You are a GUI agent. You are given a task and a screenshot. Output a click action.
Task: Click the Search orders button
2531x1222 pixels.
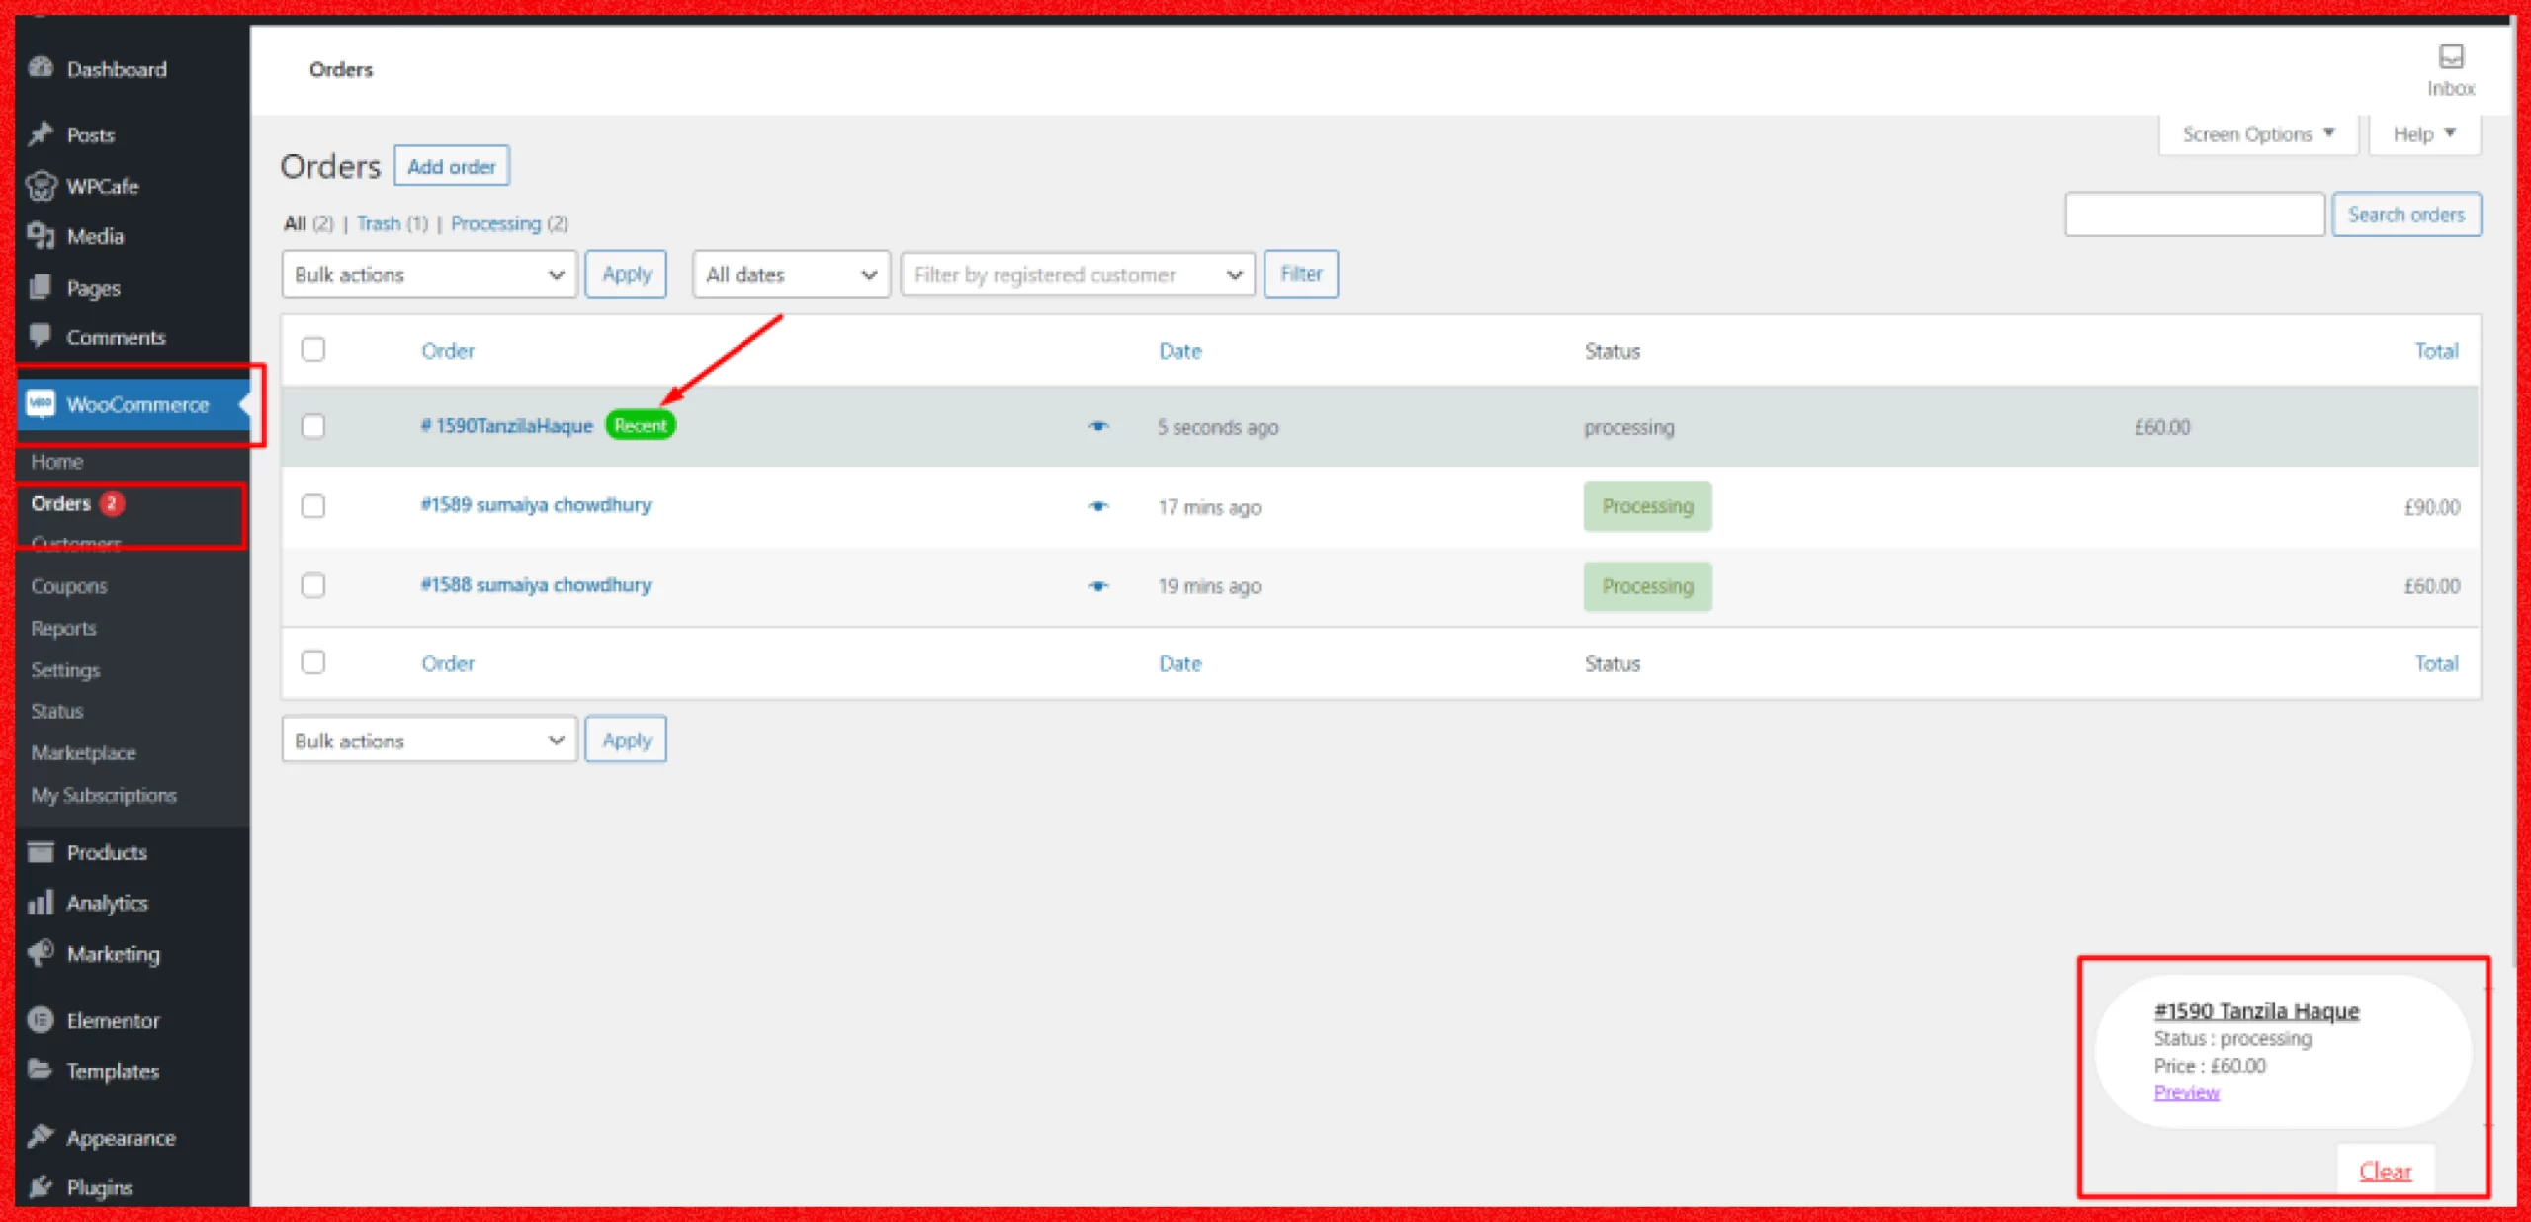tap(2406, 215)
